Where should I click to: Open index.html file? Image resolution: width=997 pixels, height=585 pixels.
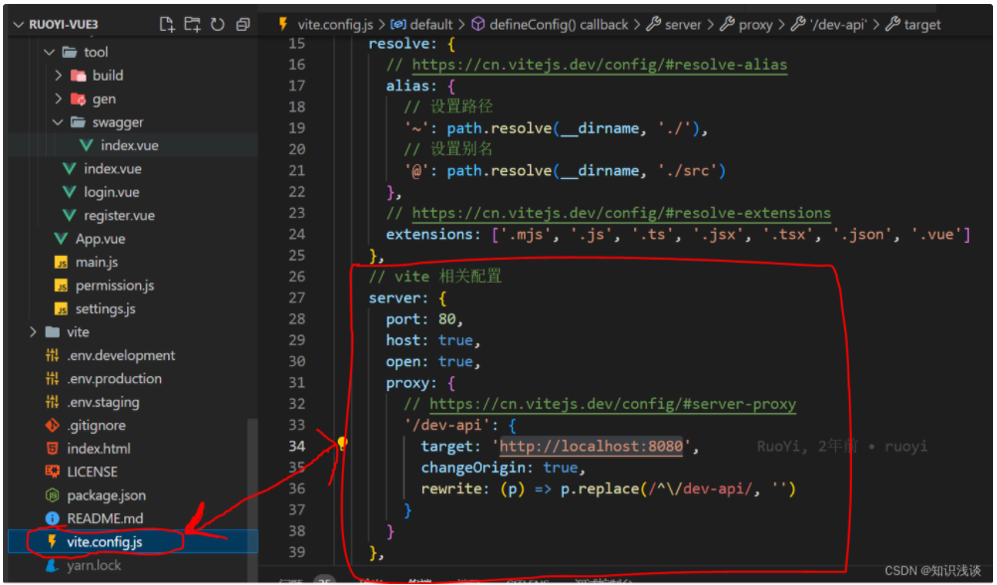[x=98, y=449]
